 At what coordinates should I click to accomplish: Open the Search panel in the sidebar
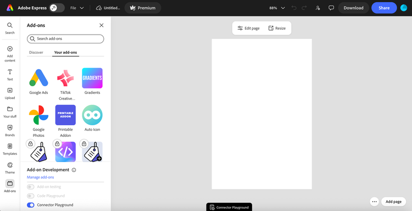(10, 29)
